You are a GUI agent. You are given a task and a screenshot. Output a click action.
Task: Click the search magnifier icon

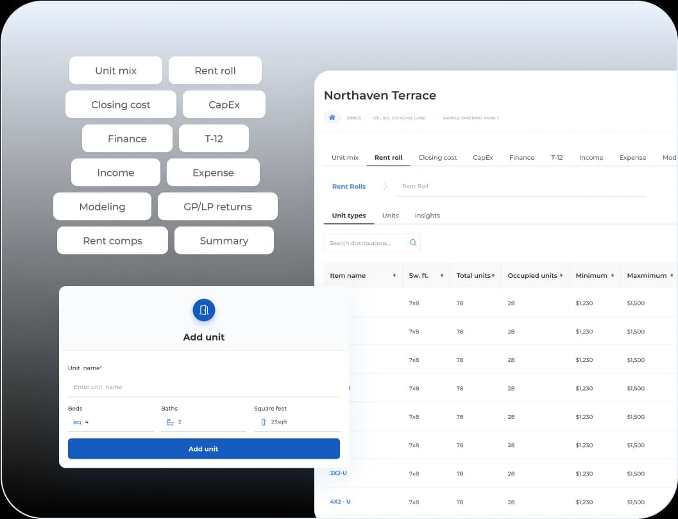pos(412,243)
